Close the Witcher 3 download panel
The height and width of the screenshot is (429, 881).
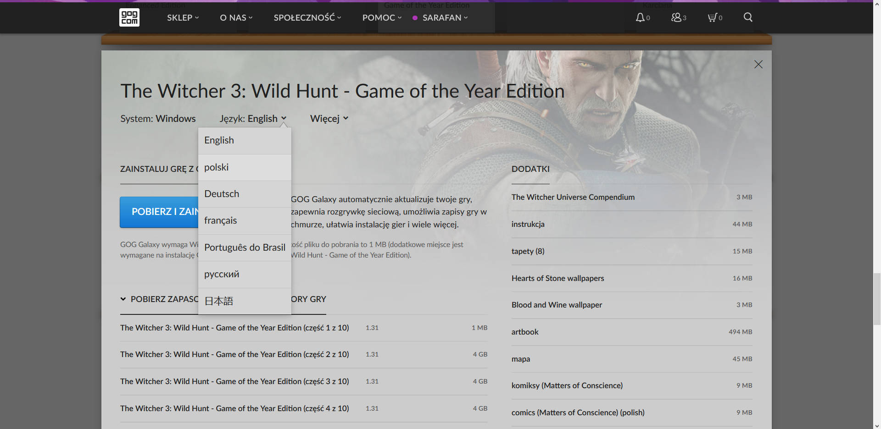click(x=758, y=64)
